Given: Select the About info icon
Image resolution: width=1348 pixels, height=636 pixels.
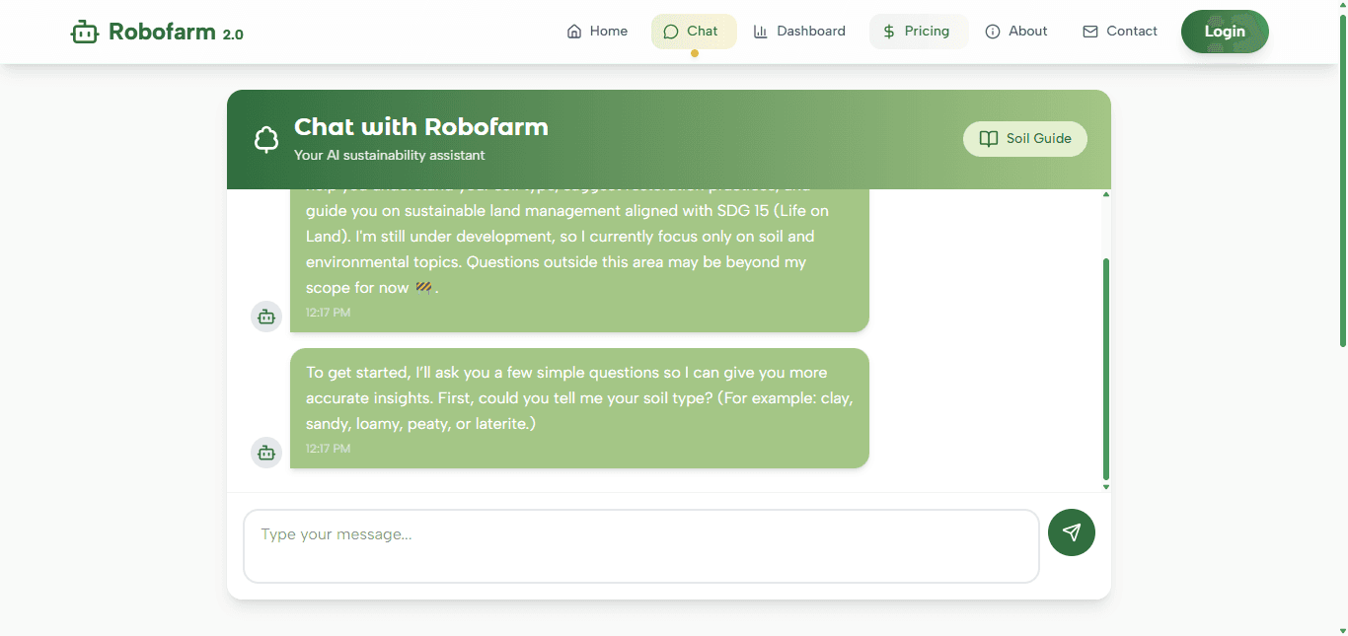Looking at the screenshot, I should (x=992, y=31).
